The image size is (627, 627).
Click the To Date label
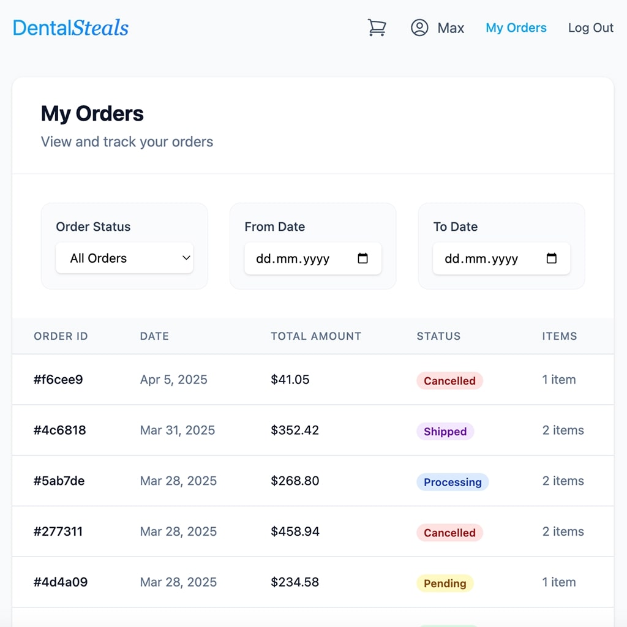click(x=456, y=227)
